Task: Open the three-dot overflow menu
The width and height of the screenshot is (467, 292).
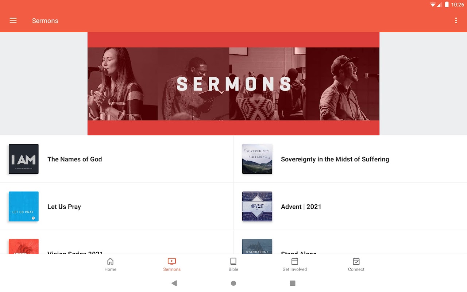Action: coord(456,20)
